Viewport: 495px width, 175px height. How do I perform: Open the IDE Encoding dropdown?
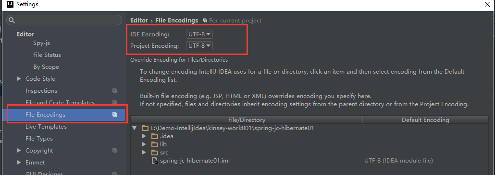click(x=199, y=34)
